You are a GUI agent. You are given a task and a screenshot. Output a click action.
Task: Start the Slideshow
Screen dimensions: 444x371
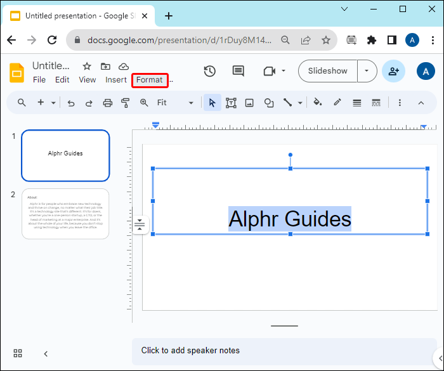point(328,71)
